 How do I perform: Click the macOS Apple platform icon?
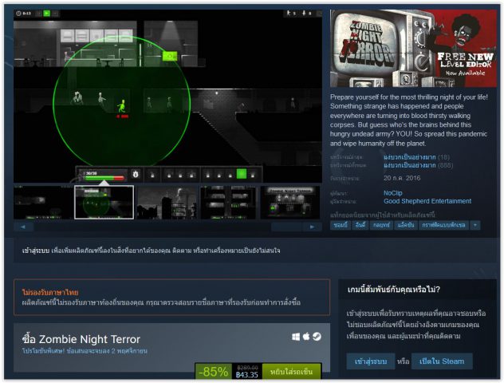pyautogui.click(x=305, y=337)
